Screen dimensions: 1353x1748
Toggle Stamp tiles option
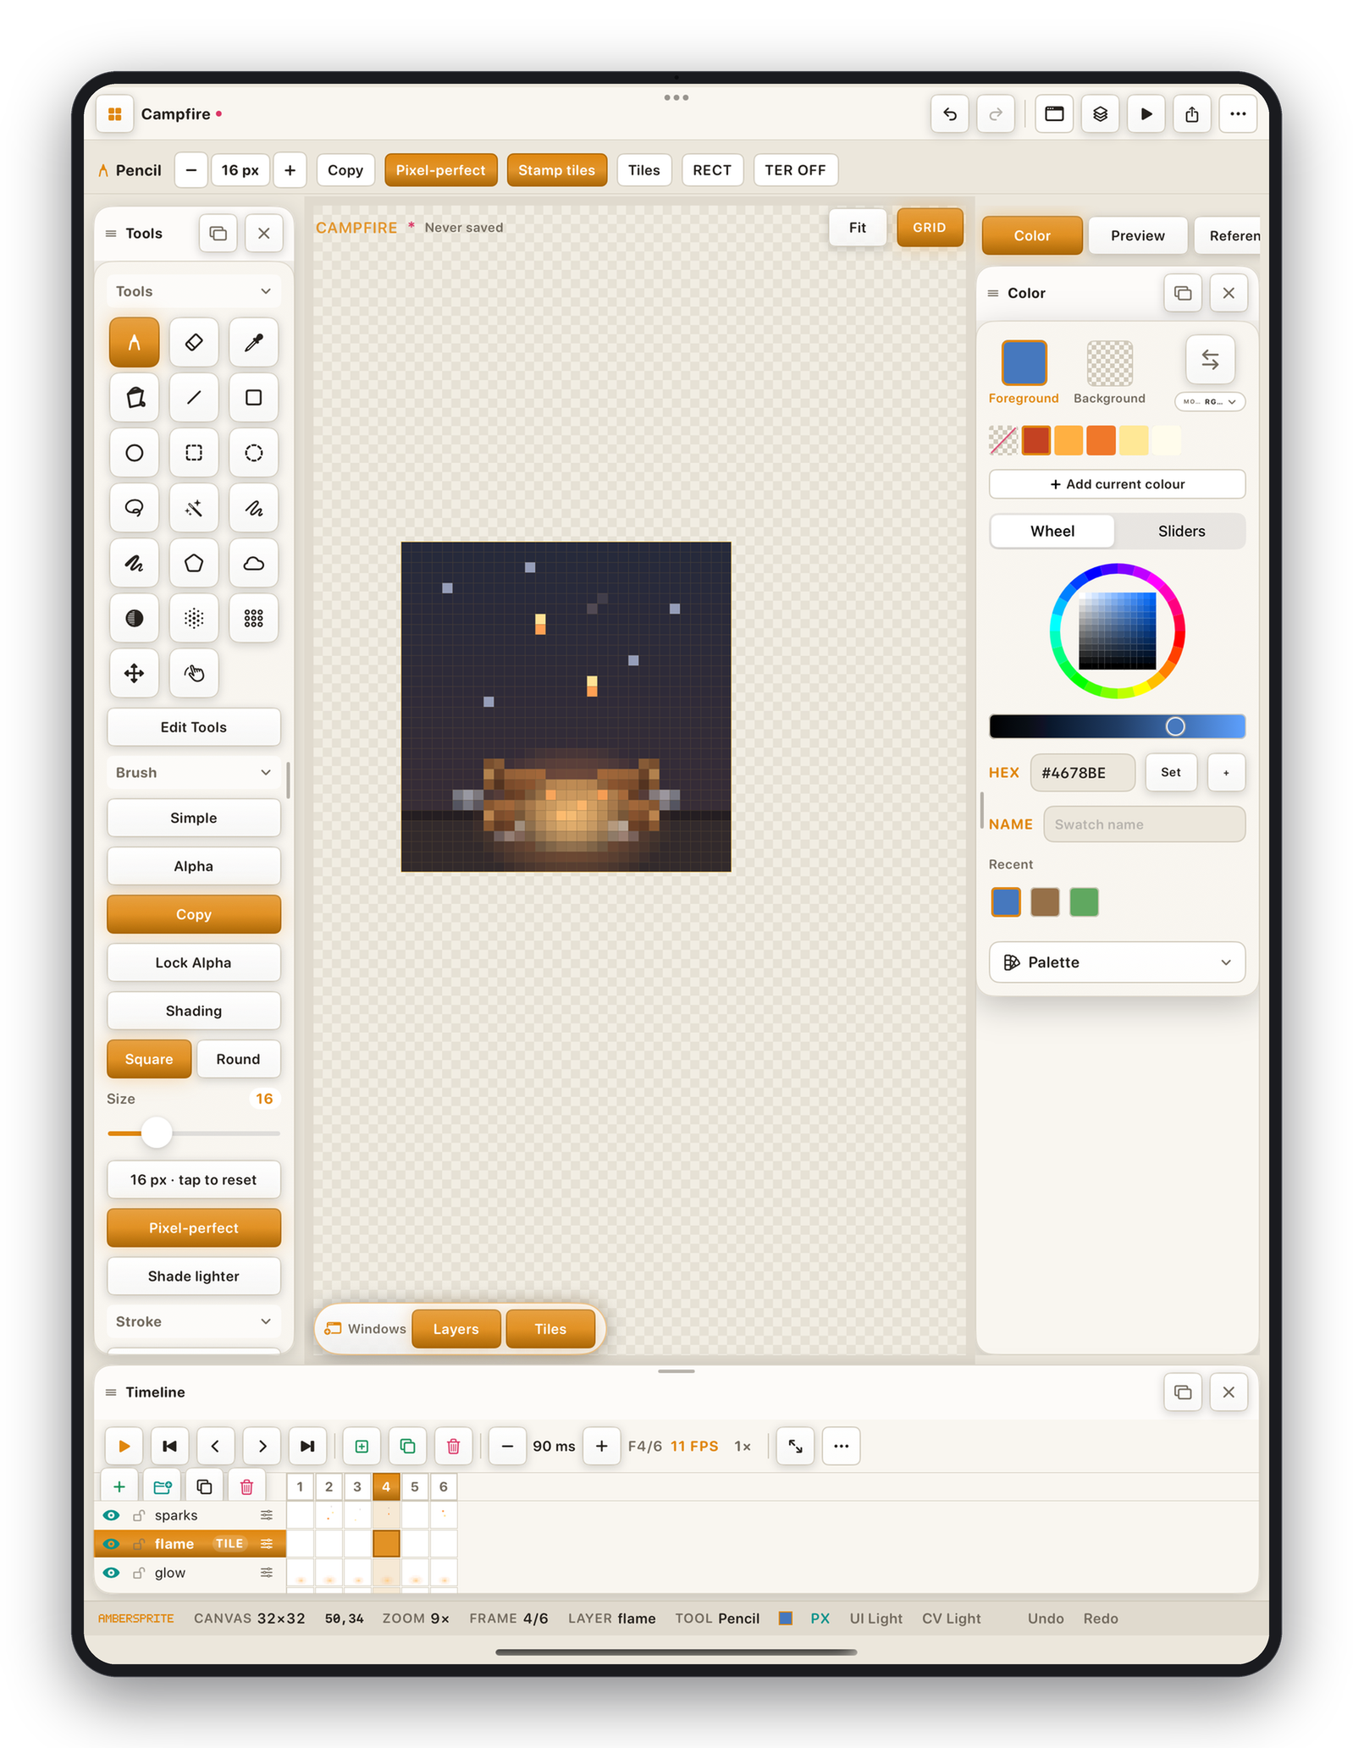(556, 170)
